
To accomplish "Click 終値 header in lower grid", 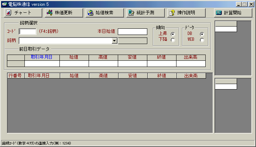I will pyautogui.click(x=162, y=76).
